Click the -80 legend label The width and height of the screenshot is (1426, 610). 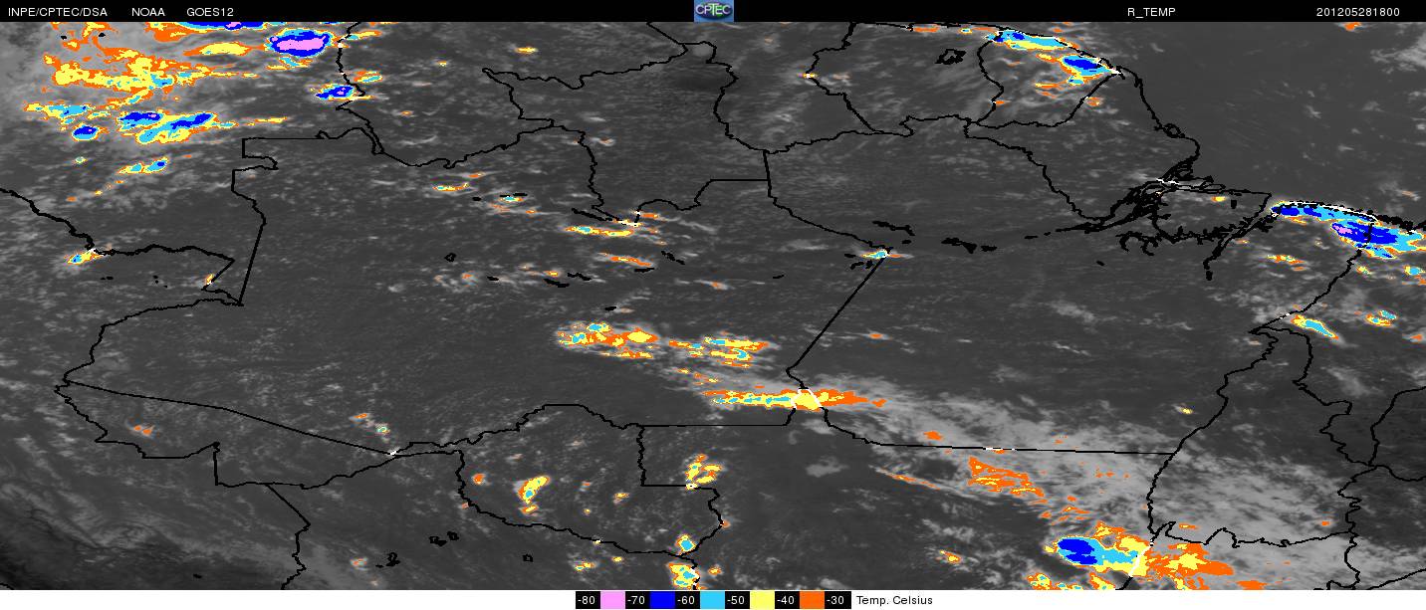click(x=588, y=600)
